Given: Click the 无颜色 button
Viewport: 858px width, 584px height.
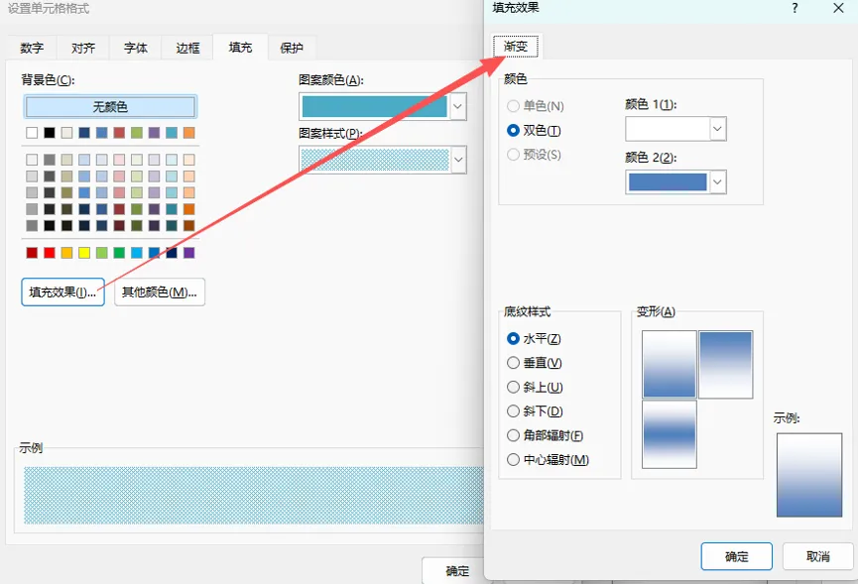Looking at the screenshot, I should (110, 107).
